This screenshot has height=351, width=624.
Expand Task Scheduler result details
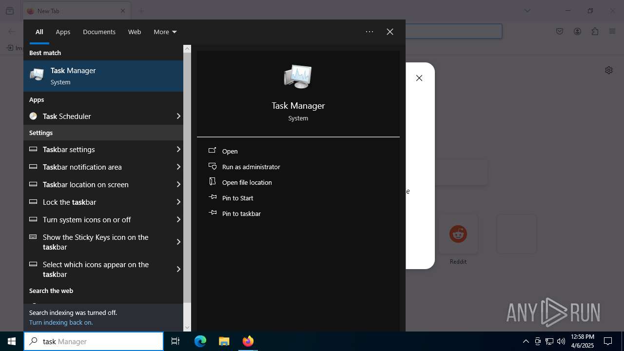(178, 116)
